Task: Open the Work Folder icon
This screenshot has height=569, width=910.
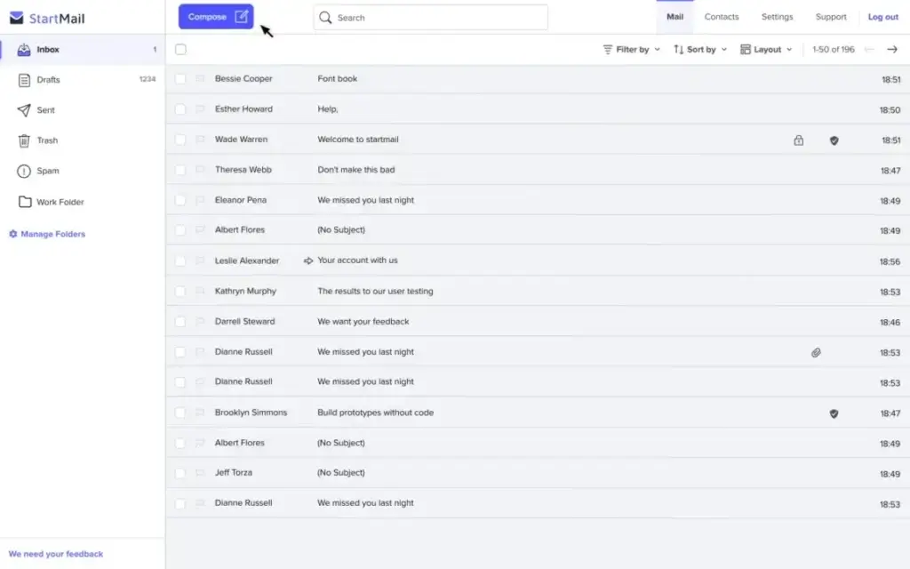Action: [24, 202]
